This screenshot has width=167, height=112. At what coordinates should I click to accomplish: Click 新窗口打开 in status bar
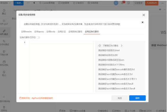pos(145,111)
